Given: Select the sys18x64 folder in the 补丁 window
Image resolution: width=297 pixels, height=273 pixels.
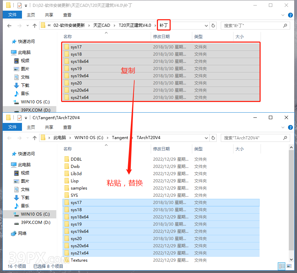Looking at the screenshot, I should (161, 61).
